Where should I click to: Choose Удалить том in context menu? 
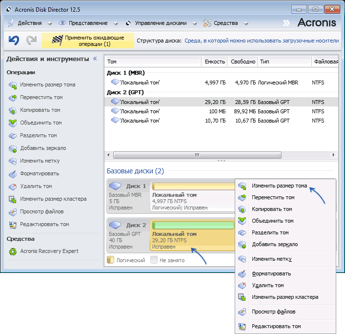(285, 285)
